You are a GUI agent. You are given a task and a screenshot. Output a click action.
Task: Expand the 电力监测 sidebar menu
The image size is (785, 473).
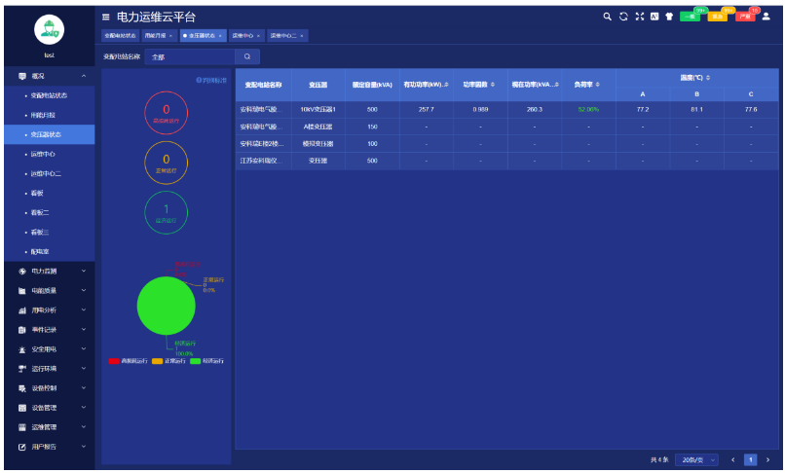click(51, 271)
